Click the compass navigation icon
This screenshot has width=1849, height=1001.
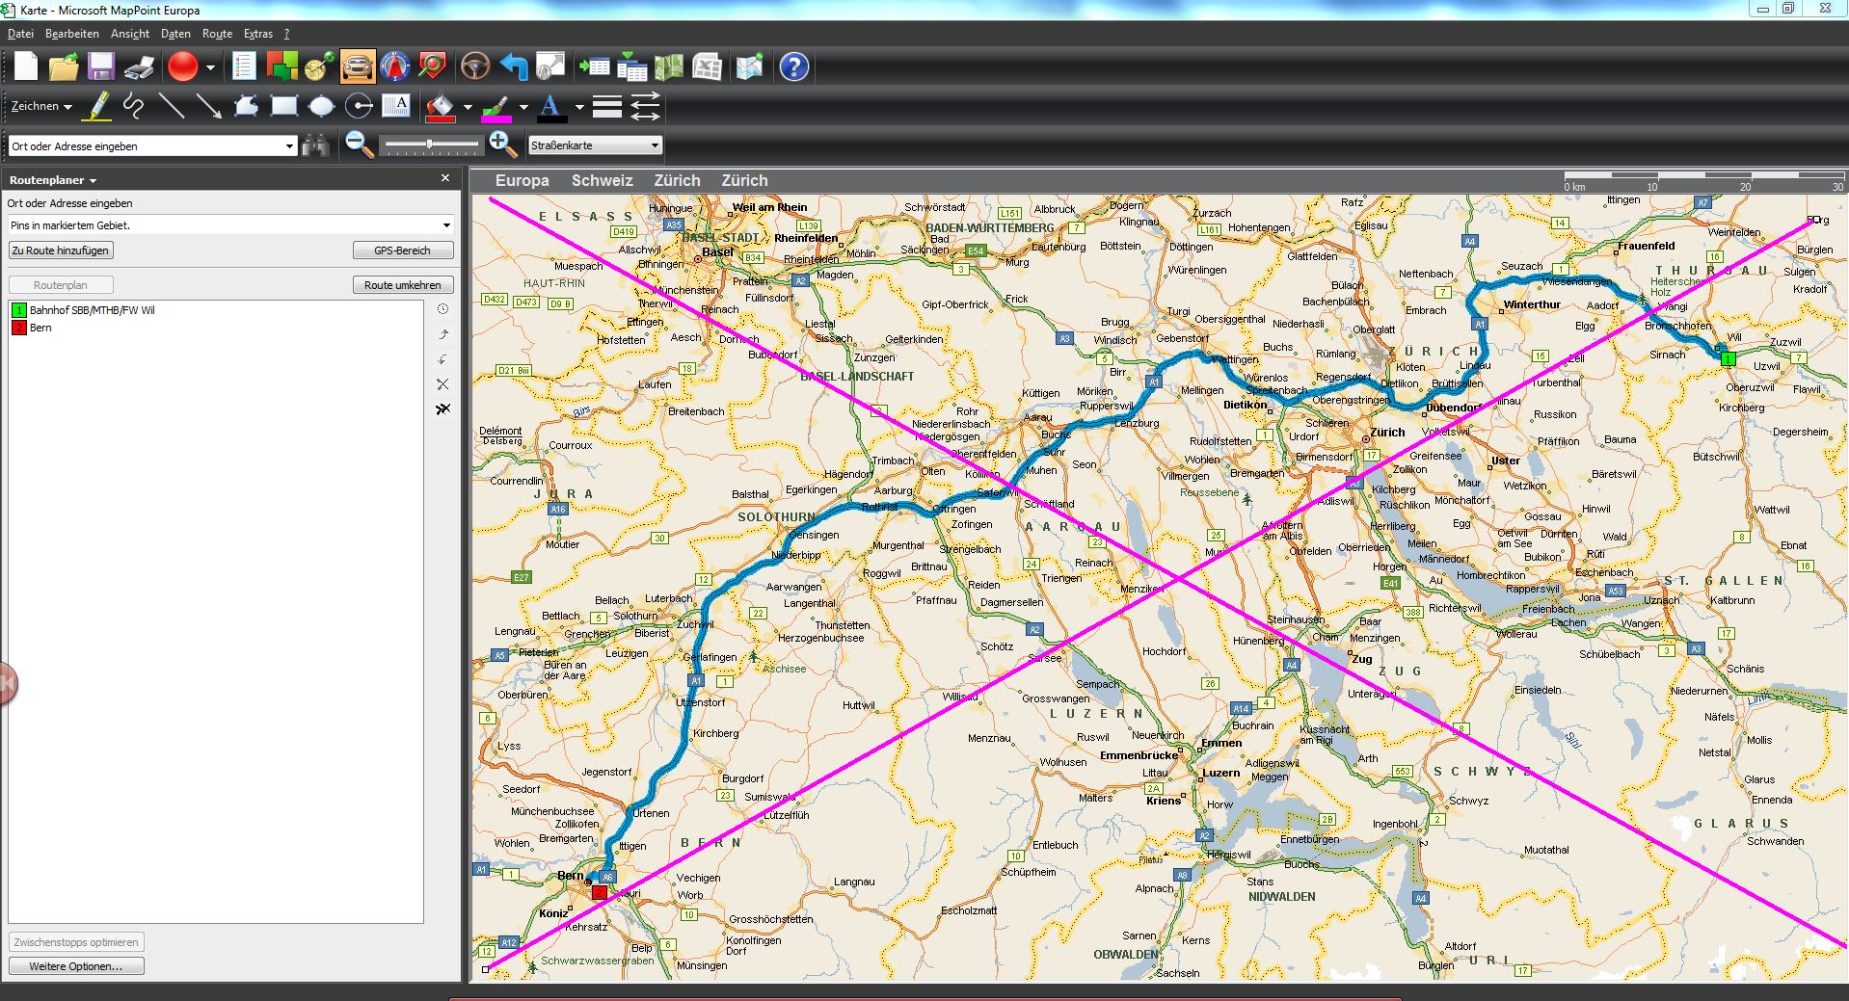point(395,66)
